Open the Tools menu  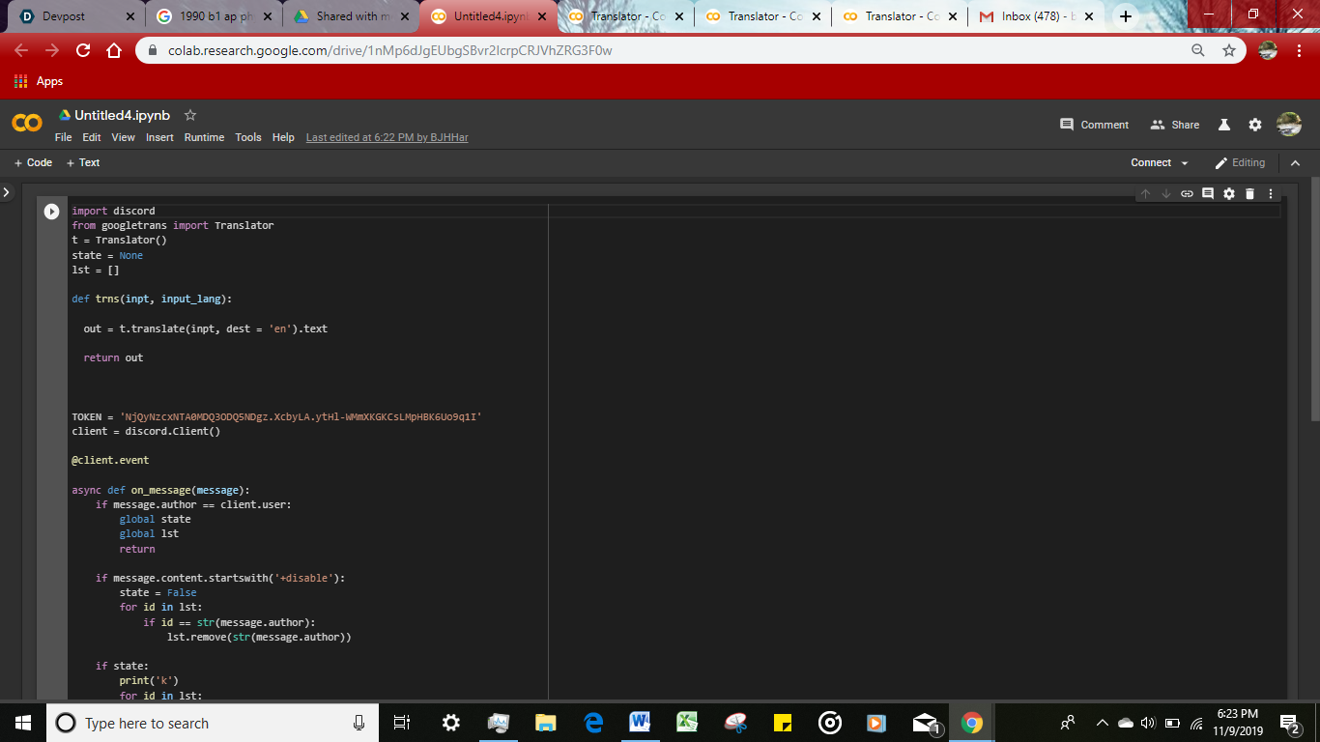pos(248,137)
